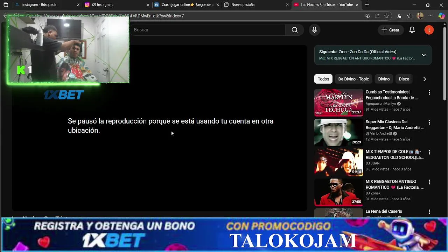Click the YouTube search magnifier button
The image size is (448, 252).
coord(295,30)
